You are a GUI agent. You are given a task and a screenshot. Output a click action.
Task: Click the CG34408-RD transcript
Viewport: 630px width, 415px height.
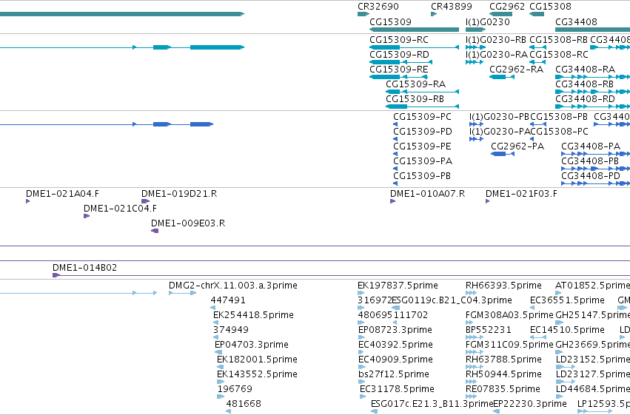point(592,107)
